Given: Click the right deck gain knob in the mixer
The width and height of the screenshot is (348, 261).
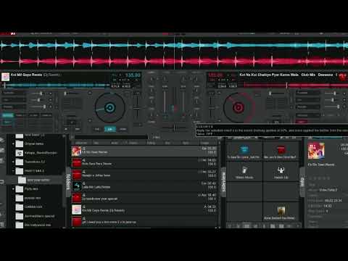Looking at the screenshot, I should coord(183,78).
